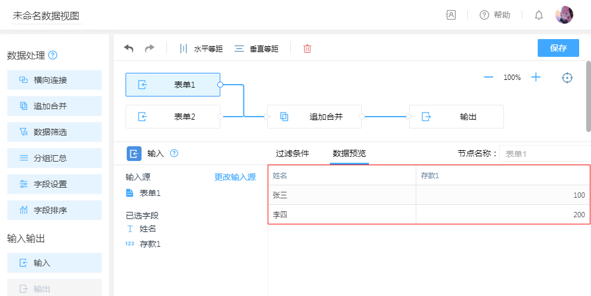Viewport: 591px width, 296px height.
Task: Switch to the 过滤条件 tab
Action: 292,153
